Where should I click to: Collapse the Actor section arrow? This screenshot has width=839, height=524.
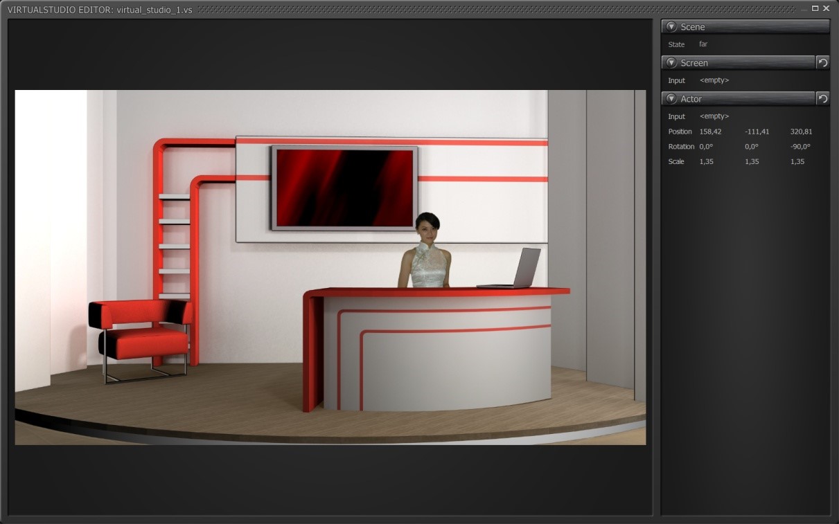(x=671, y=99)
